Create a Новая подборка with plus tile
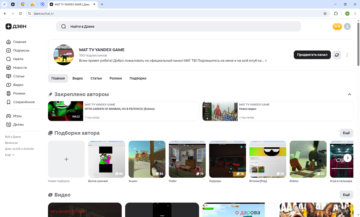360x217 pixels. (66, 159)
